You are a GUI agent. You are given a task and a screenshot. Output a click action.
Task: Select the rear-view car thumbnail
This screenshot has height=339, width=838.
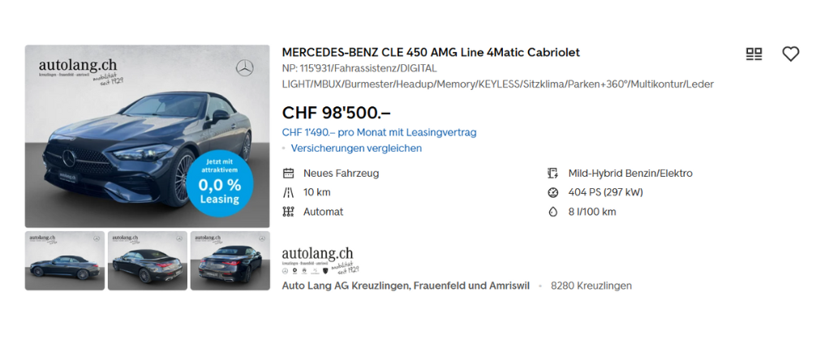pyautogui.click(x=230, y=260)
